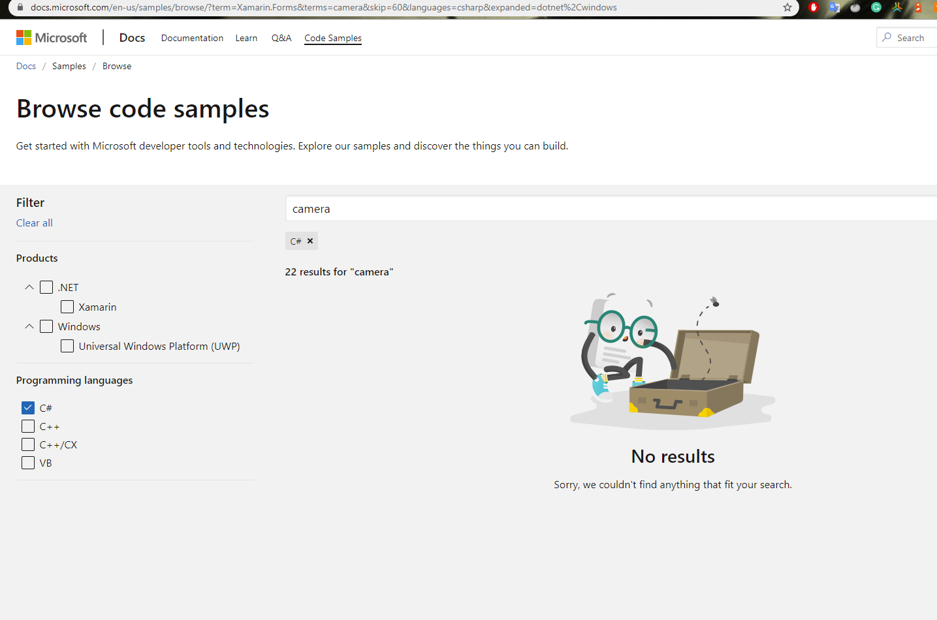Bookmark this page with the star icon
Screen dimensions: 937x620
tap(787, 8)
